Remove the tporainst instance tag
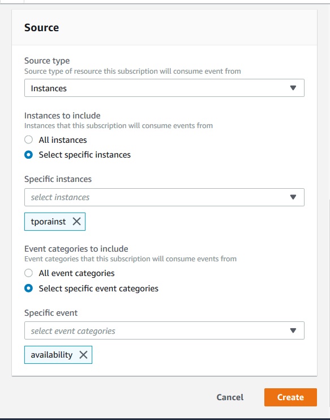 [77, 222]
